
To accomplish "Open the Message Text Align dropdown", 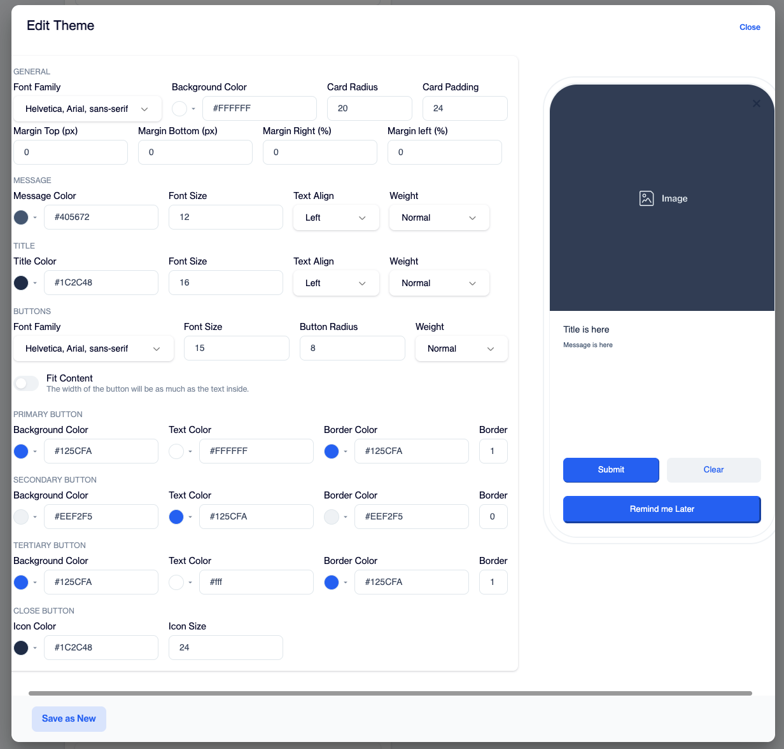I will click(x=336, y=217).
